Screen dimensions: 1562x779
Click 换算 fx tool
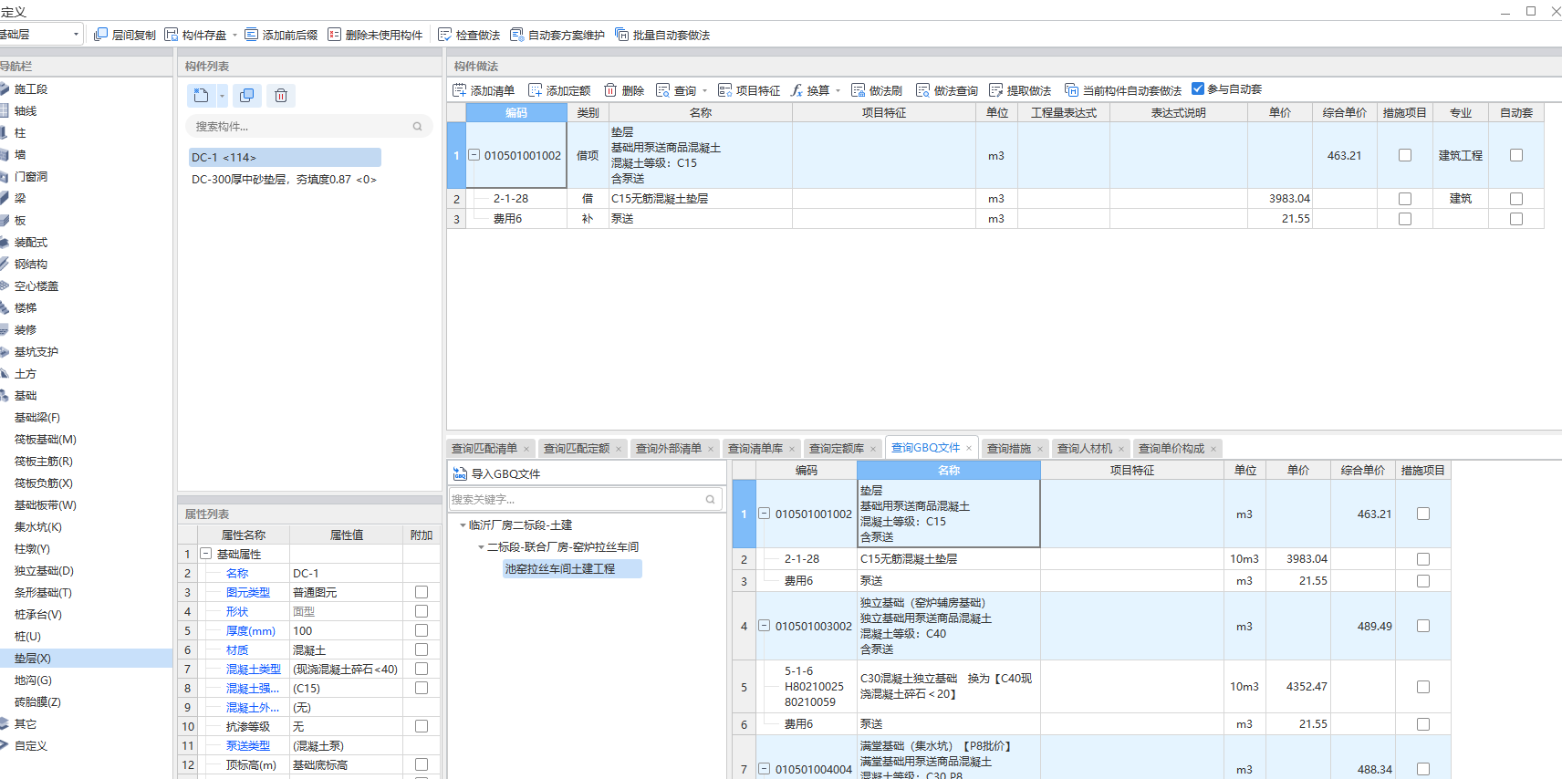pyautogui.click(x=810, y=90)
